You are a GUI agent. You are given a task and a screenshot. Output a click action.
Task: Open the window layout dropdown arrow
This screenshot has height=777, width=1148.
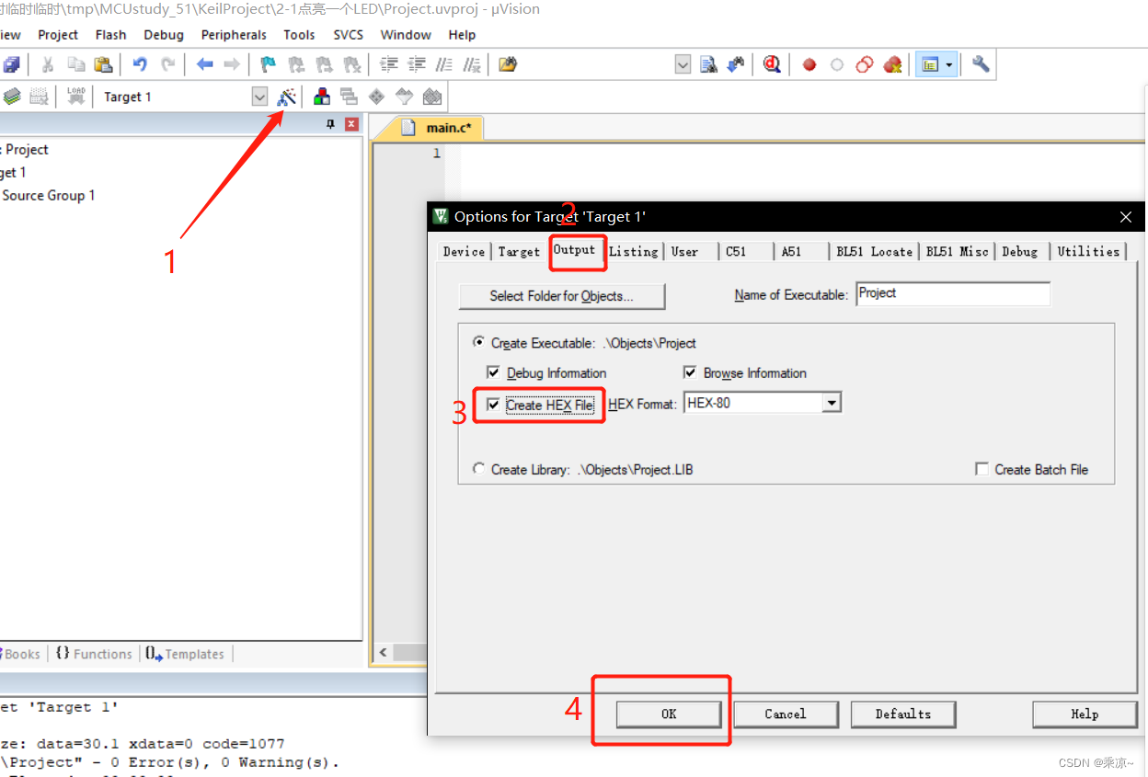coord(949,64)
